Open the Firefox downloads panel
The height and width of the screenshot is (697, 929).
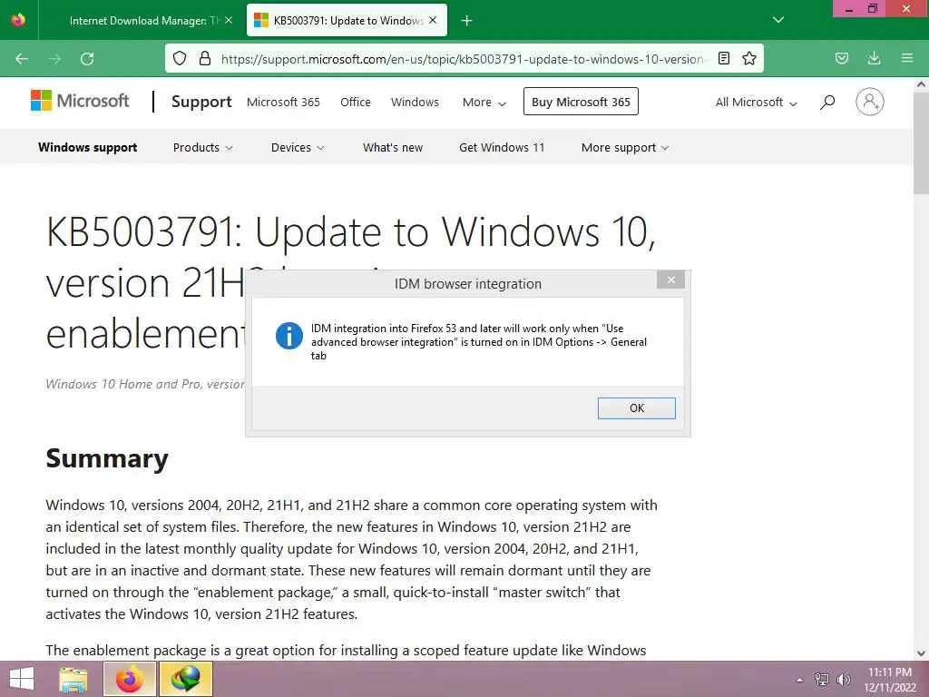click(x=874, y=58)
